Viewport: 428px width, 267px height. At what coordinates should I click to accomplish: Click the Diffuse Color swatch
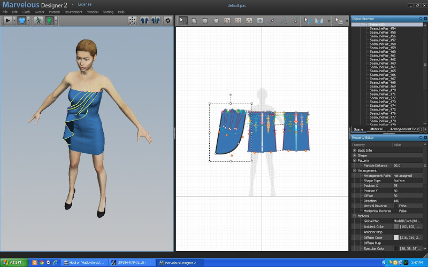click(x=396, y=238)
